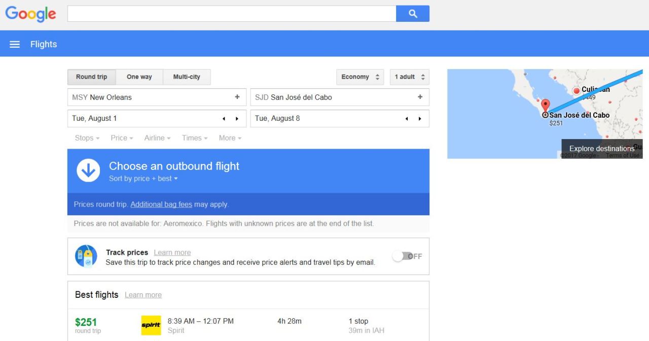Image resolution: width=649 pixels, height=341 pixels.
Task: Click the Google search input field
Action: pyautogui.click(x=232, y=14)
